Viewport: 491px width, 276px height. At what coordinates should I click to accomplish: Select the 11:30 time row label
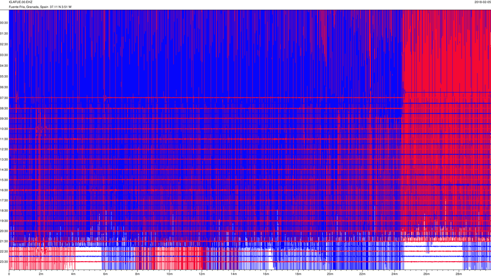pyautogui.click(x=4, y=139)
